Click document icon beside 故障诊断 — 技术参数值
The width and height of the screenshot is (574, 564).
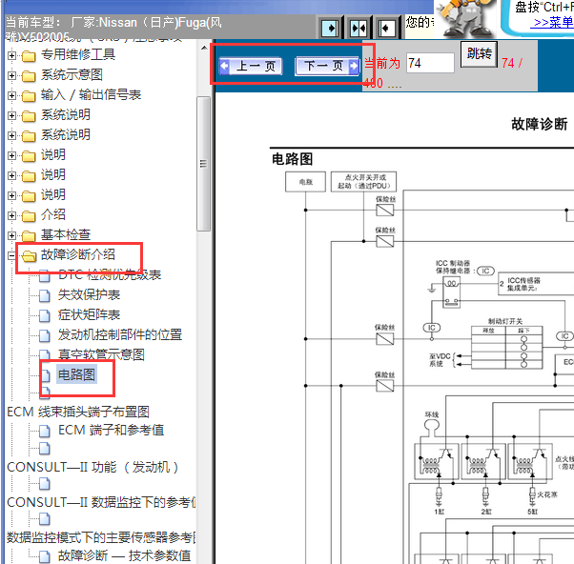click(44, 556)
